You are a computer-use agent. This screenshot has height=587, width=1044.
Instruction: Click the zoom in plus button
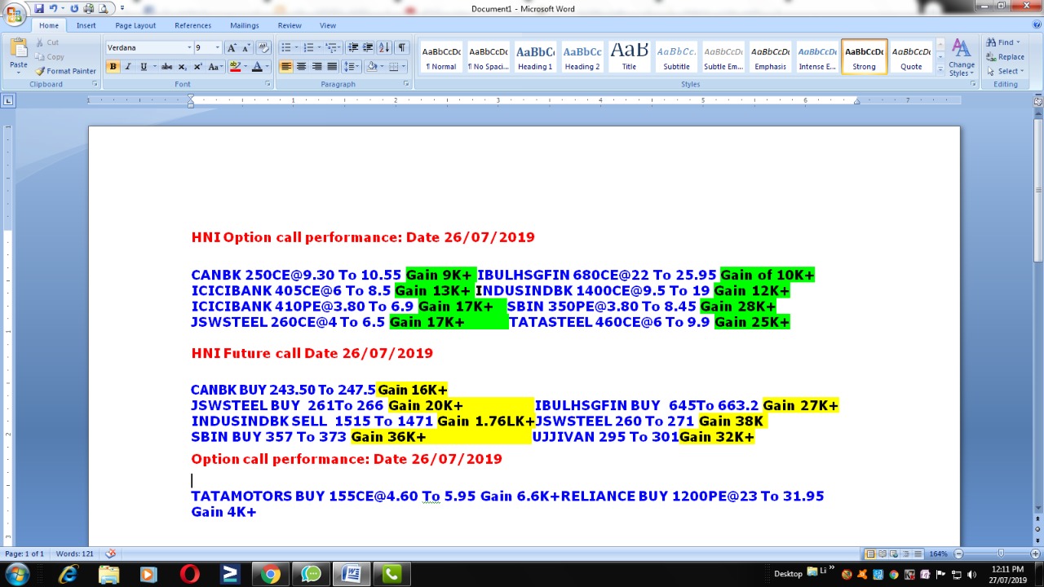pos(1033,554)
